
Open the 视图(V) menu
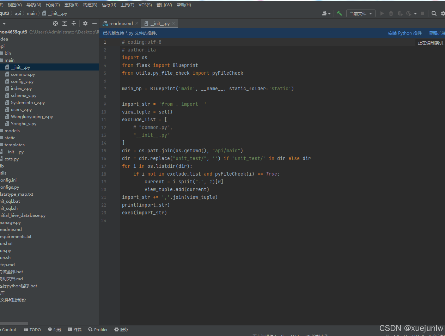[x=14, y=5]
